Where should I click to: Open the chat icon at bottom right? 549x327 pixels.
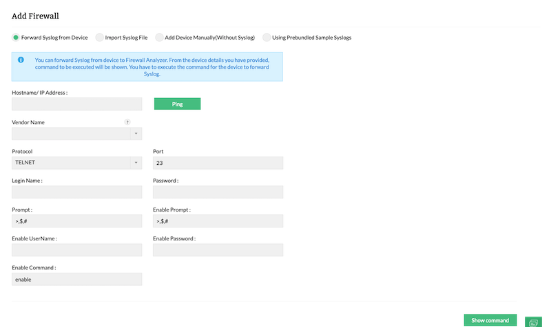(x=533, y=322)
